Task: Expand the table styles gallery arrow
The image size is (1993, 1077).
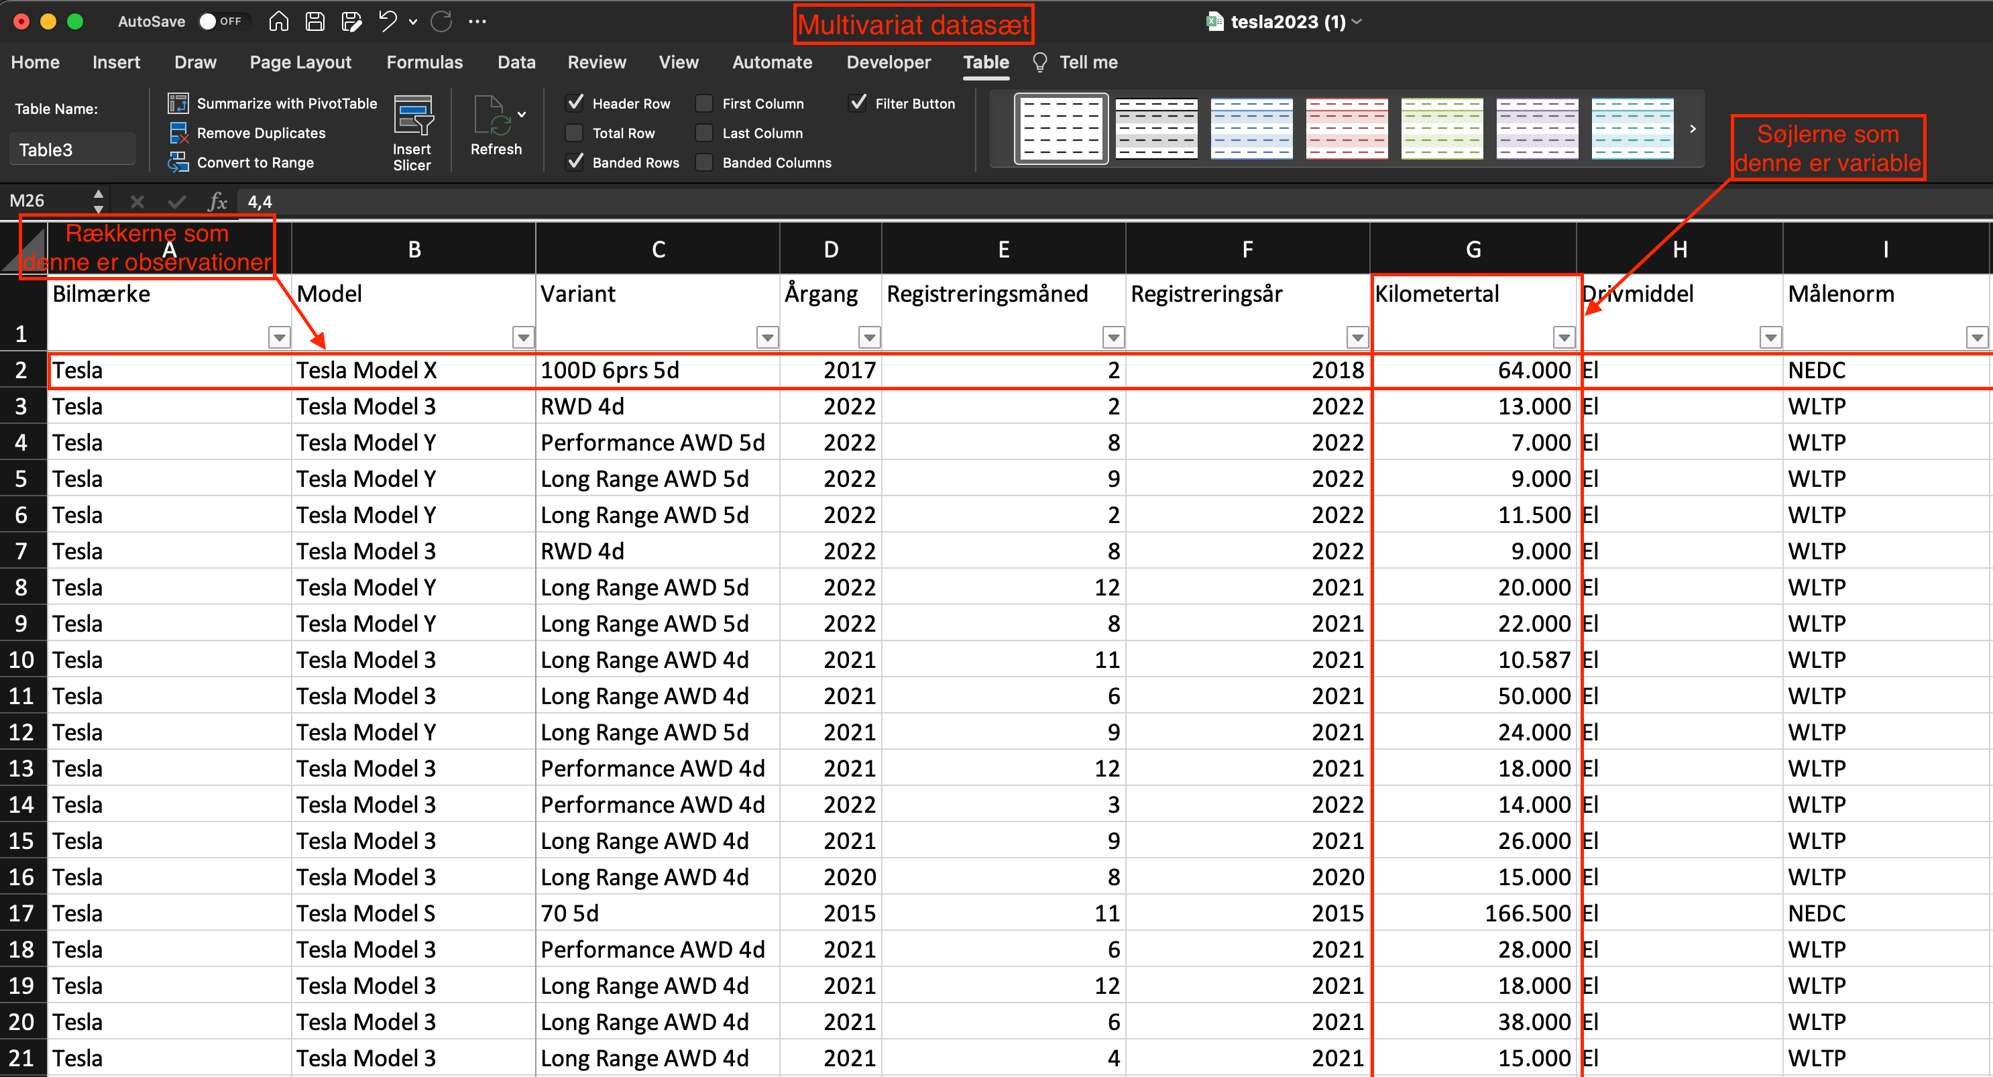Action: tap(1693, 129)
